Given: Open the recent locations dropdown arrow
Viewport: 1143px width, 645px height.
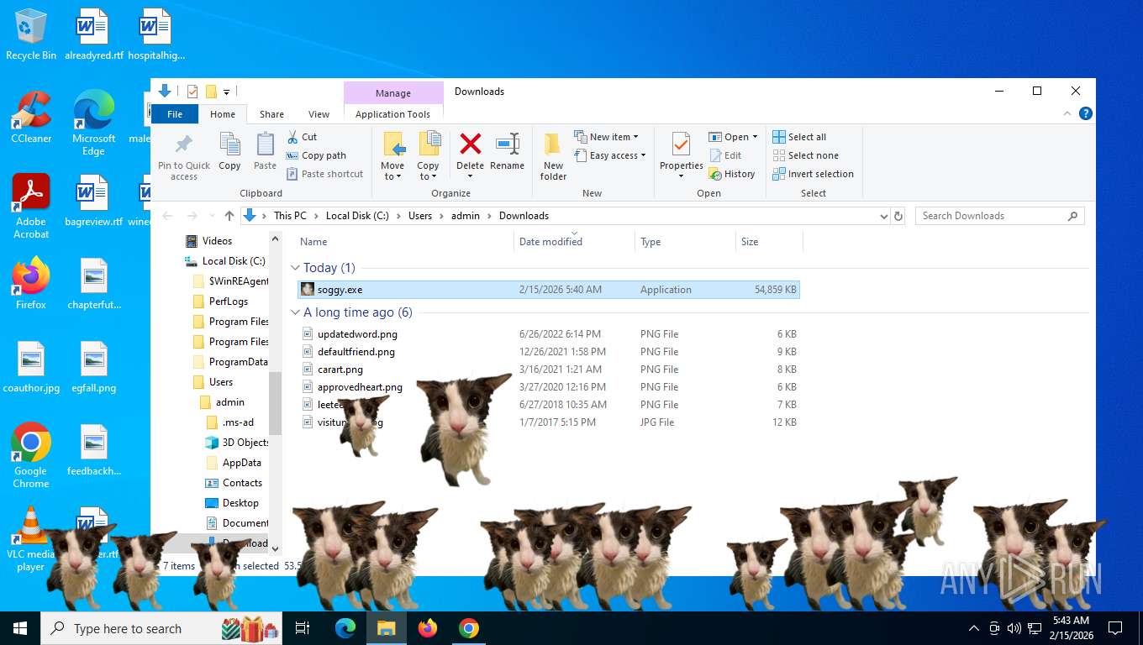Looking at the screenshot, I should [x=210, y=217].
